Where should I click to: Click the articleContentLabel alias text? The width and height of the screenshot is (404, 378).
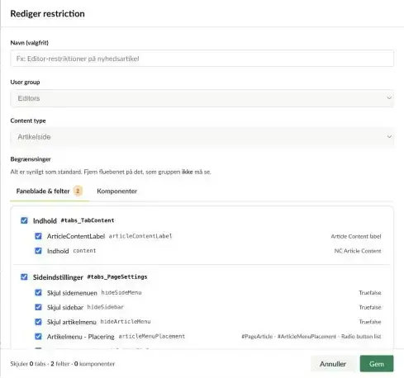(x=140, y=236)
